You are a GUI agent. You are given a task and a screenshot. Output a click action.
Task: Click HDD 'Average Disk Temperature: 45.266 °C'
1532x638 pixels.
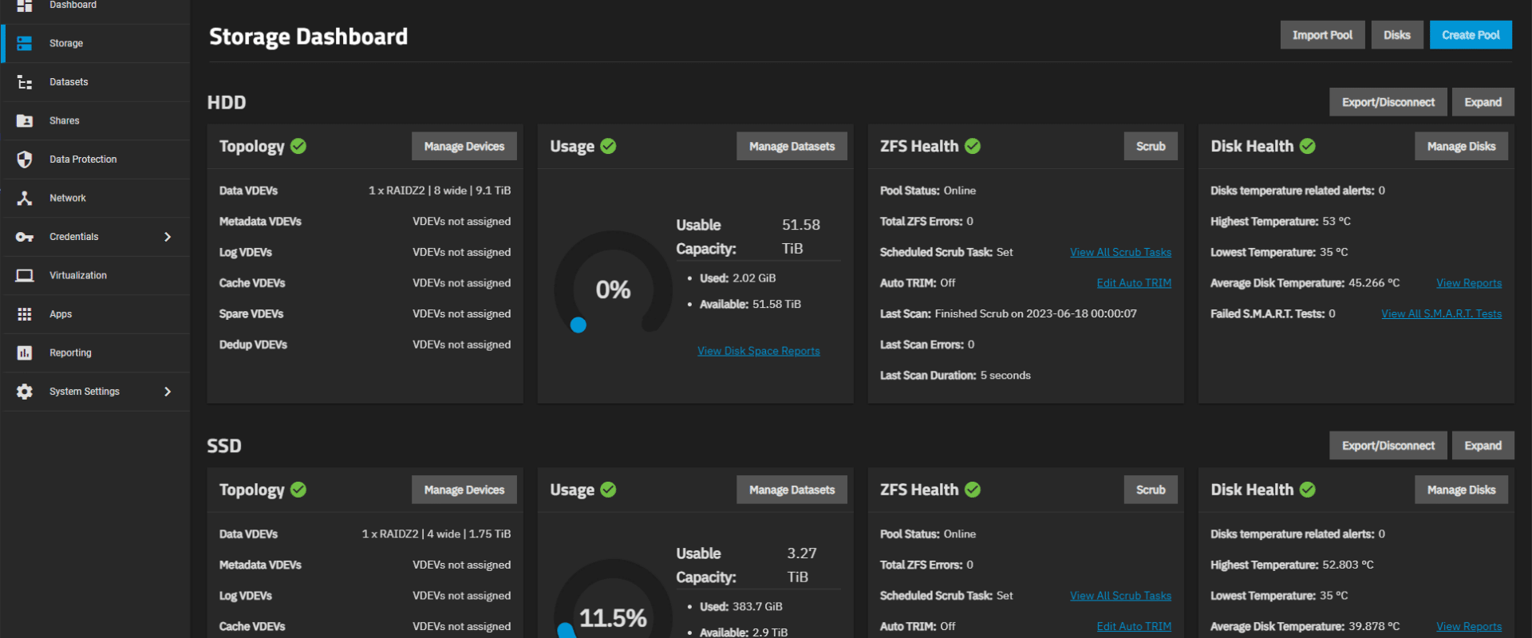[x=1305, y=283]
